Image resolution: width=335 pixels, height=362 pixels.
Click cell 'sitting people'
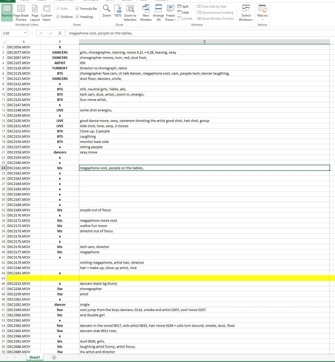(204, 147)
